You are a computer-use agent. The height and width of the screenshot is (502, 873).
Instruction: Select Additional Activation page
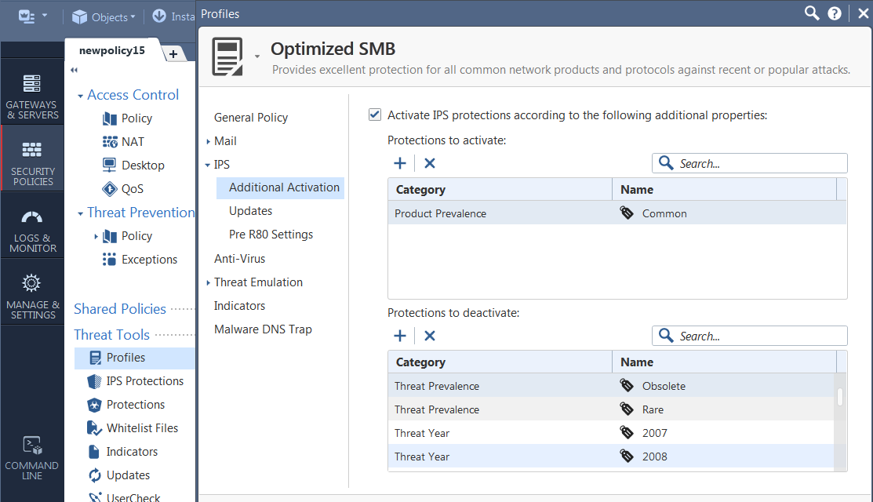click(x=280, y=187)
